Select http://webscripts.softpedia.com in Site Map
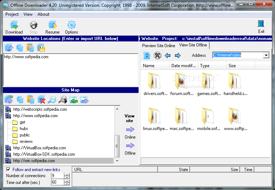This screenshot has height=190, width=275. click(40, 109)
